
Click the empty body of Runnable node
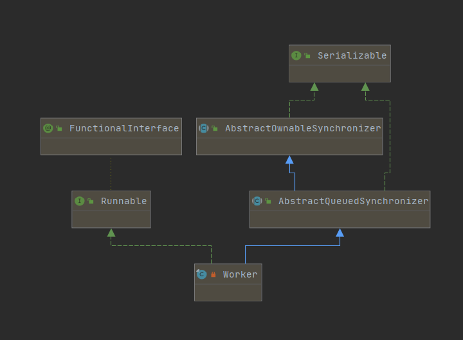click(111, 220)
